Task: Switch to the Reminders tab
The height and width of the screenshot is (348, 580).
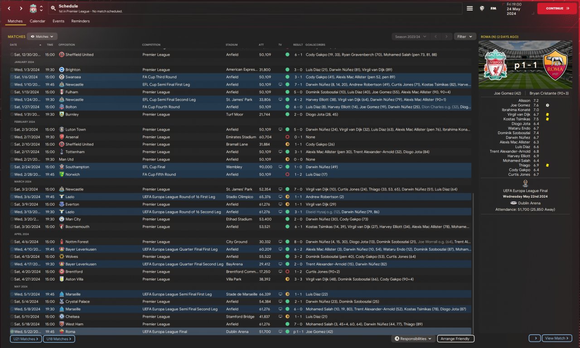Action: (x=81, y=21)
